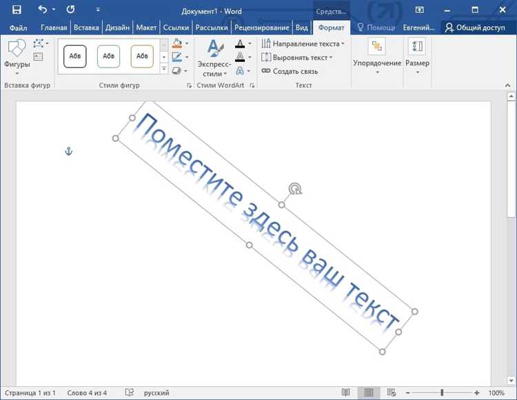Open the Фигуры shapes gallery

point(17,57)
